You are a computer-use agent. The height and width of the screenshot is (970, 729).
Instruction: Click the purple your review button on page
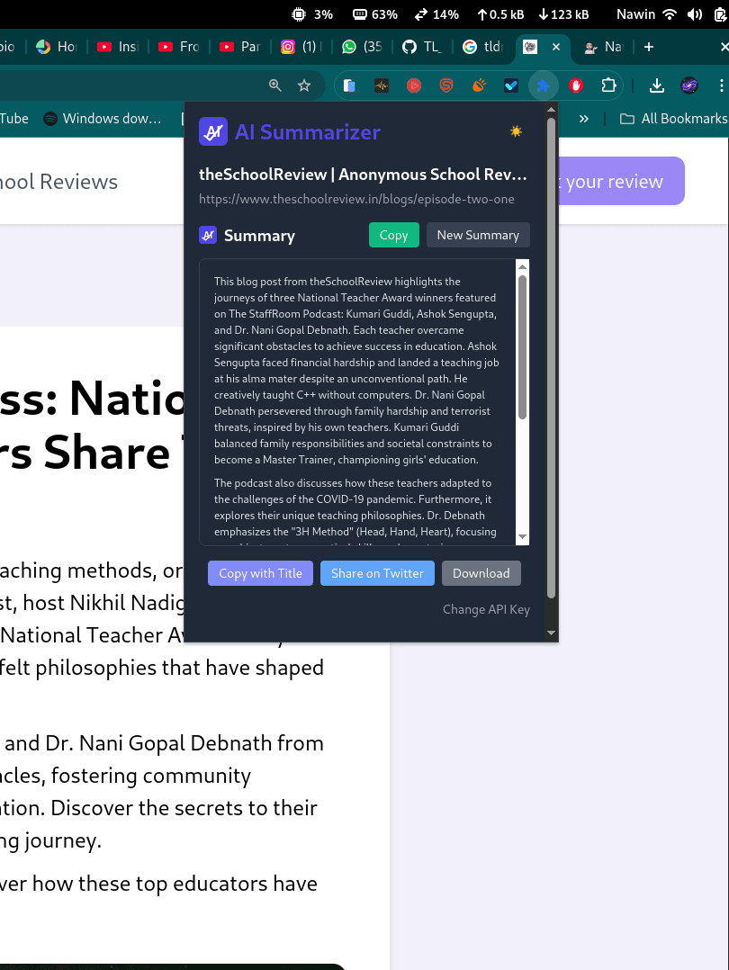pos(621,181)
